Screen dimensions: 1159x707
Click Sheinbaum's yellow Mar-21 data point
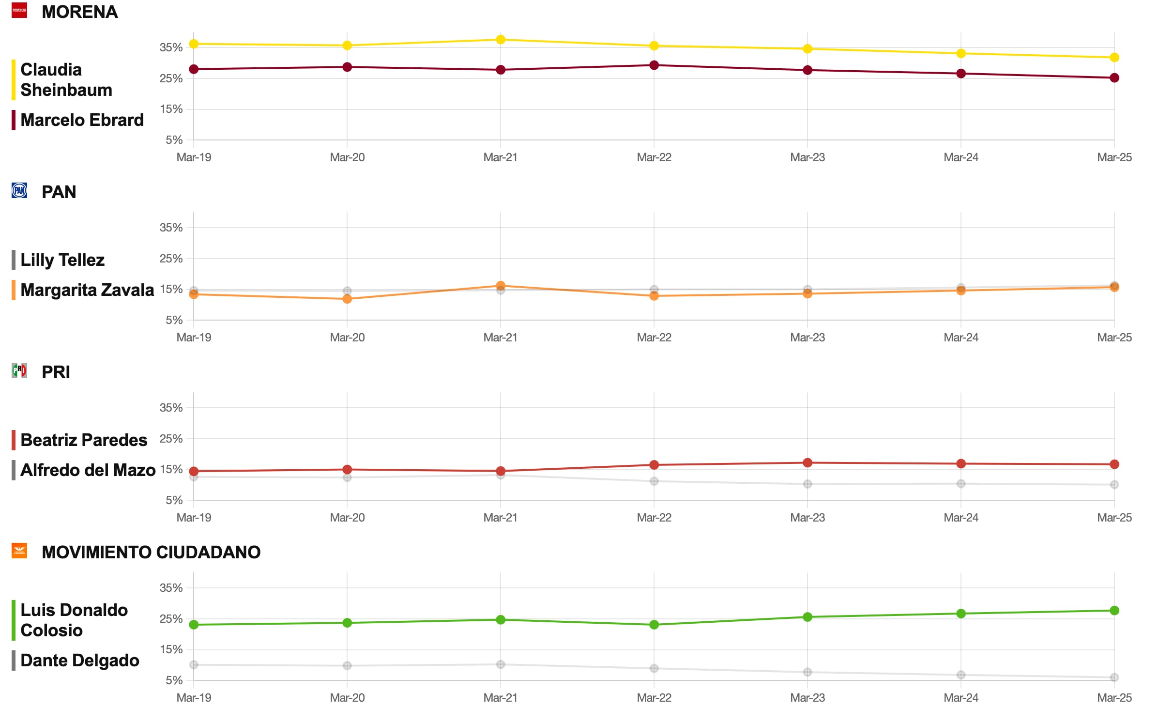(x=501, y=40)
